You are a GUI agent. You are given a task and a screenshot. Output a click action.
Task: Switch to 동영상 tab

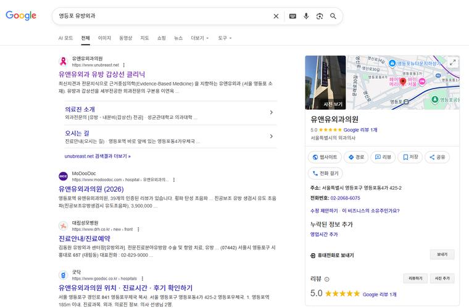(126, 38)
